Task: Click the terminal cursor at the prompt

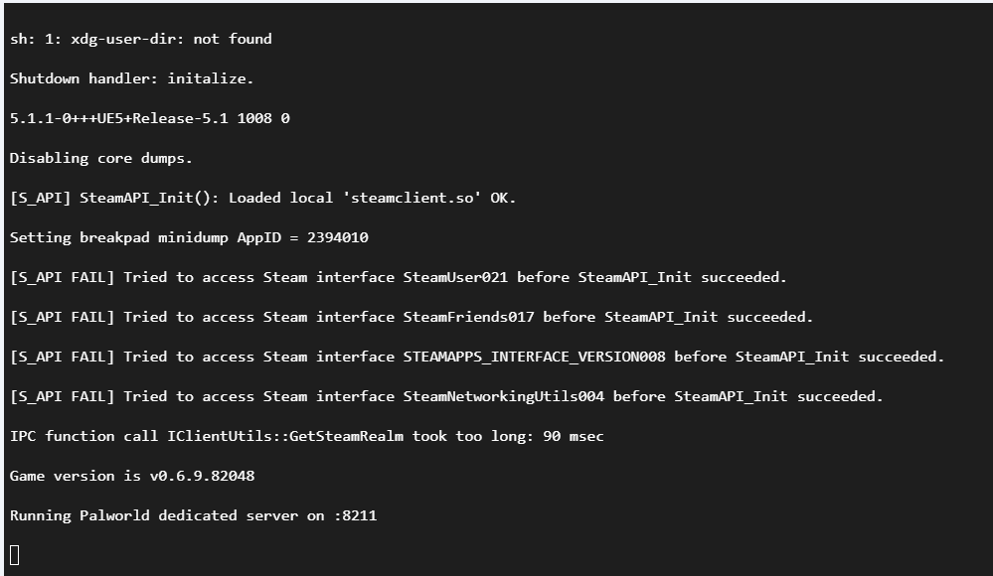Action: click(x=15, y=554)
